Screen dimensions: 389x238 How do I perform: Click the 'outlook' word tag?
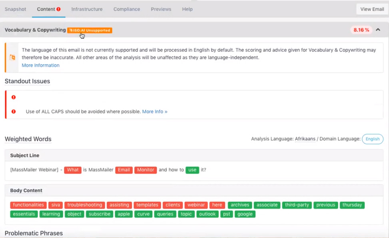coord(207,214)
